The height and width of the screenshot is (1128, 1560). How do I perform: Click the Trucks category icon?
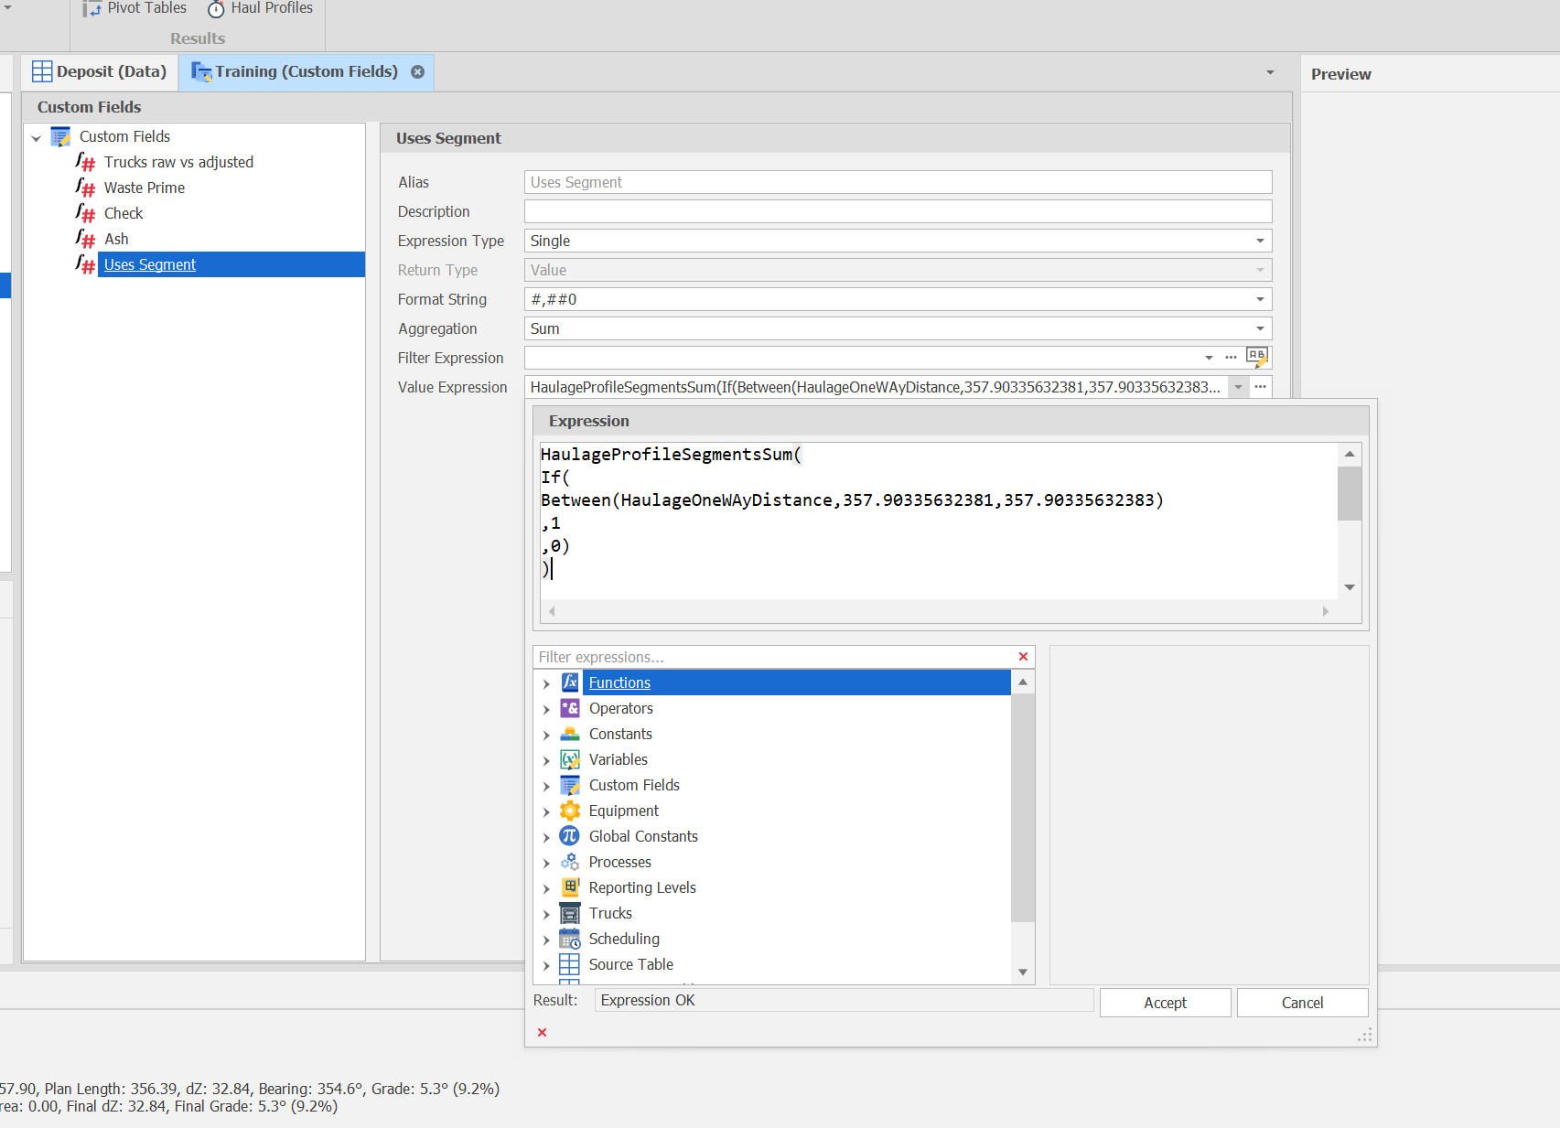click(x=570, y=913)
